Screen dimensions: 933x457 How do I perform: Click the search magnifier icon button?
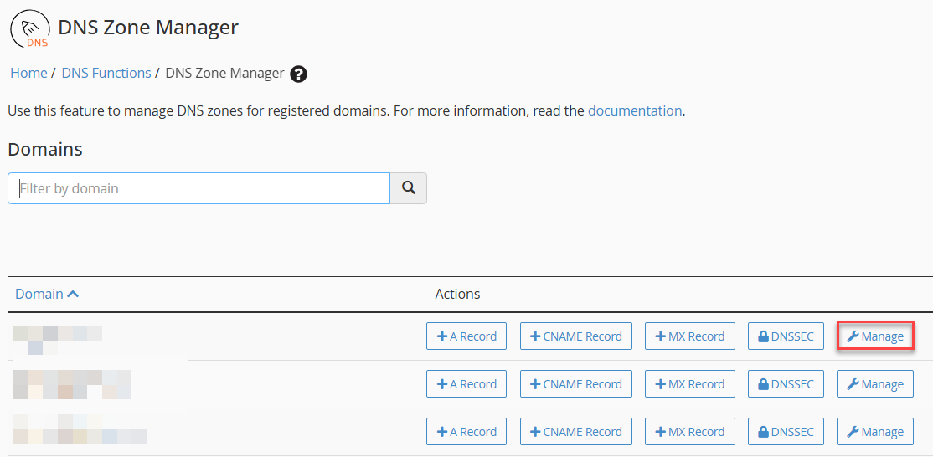408,188
